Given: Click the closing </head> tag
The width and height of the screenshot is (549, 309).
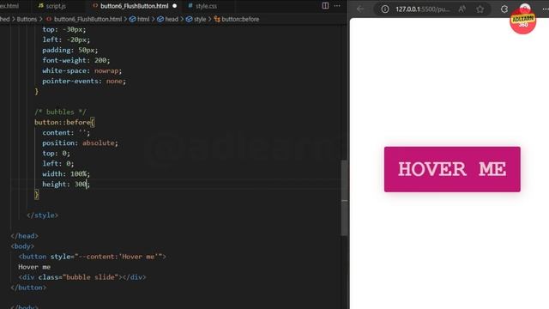Looking at the screenshot, I should [x=25, y=236].
